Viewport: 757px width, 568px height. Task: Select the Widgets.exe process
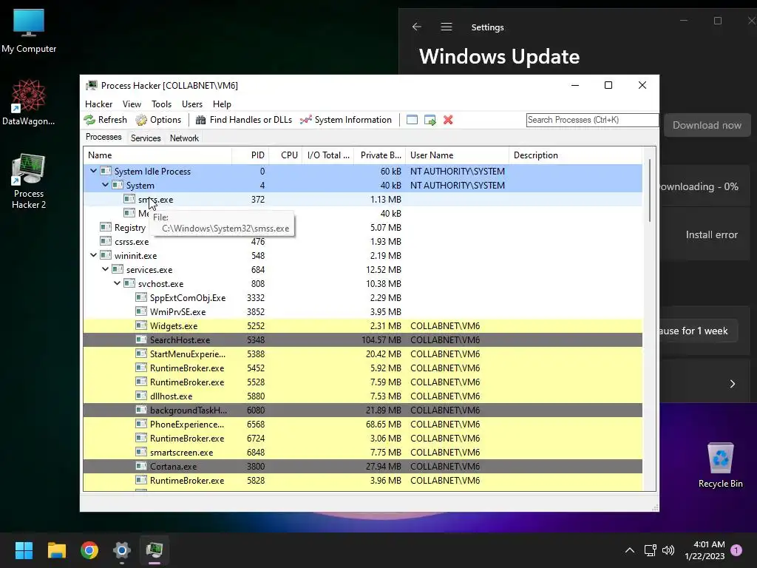pos(362,326)
